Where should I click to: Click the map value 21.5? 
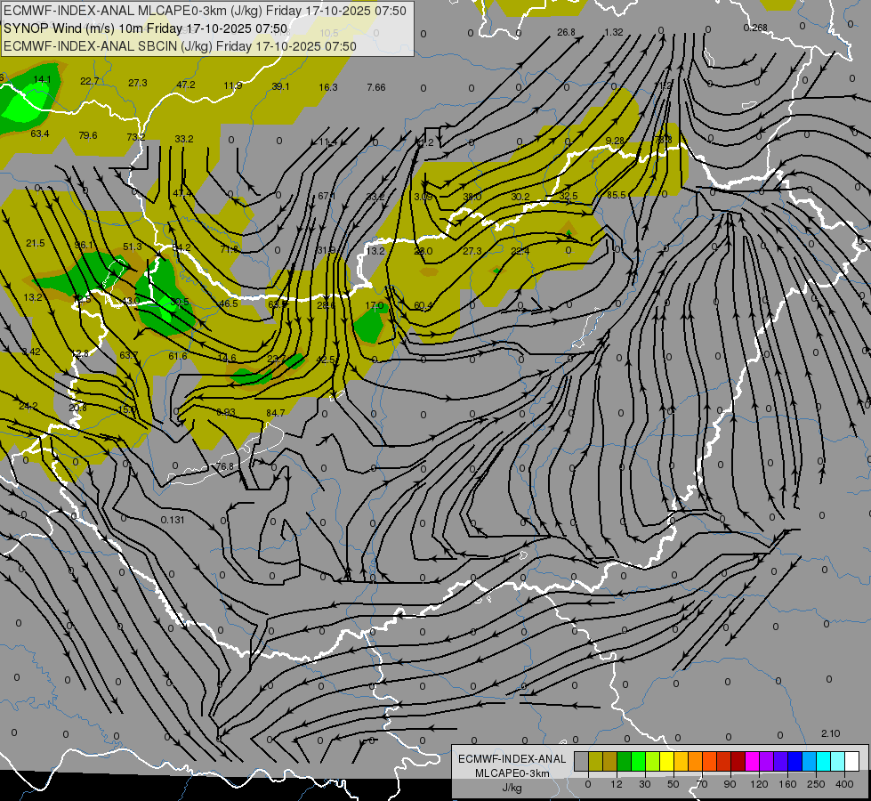click(36, 243)
